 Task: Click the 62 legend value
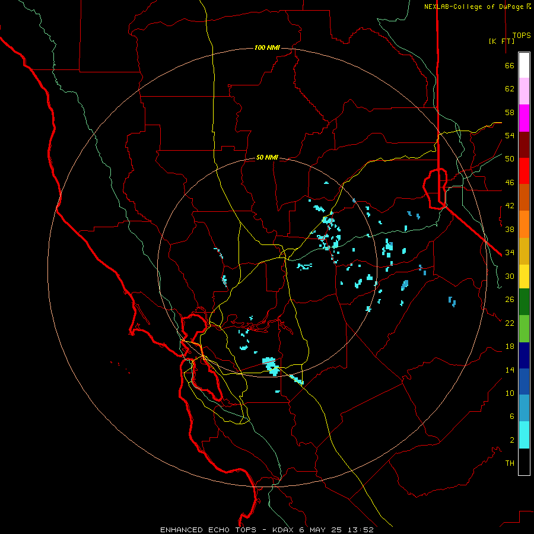[x=510, y=89]
